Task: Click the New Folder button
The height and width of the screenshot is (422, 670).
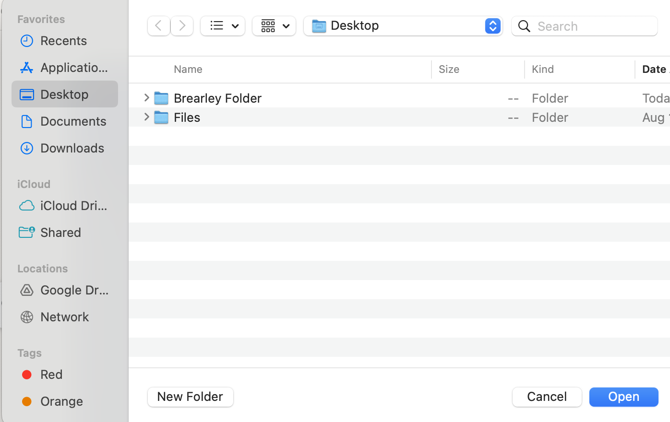Action: tap(191, 397)
